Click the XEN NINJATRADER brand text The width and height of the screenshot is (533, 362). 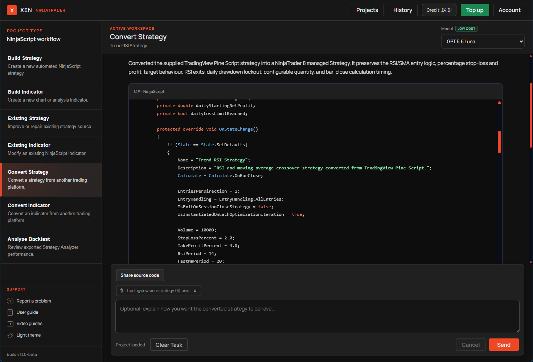[x=43, y=10]
